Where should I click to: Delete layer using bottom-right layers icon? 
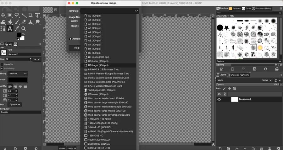point(278,148)
